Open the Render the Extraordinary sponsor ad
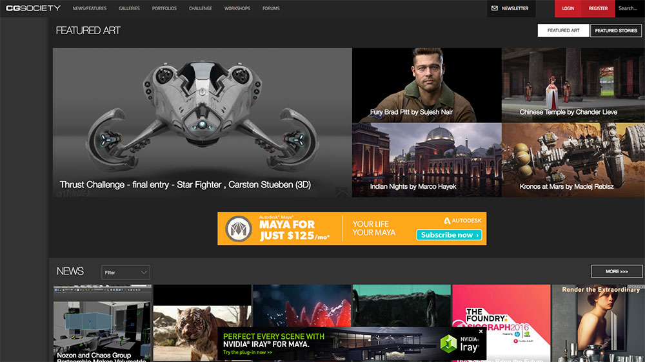Image resolution: width=645 pixels, height=362 pixels. (599, 323)
